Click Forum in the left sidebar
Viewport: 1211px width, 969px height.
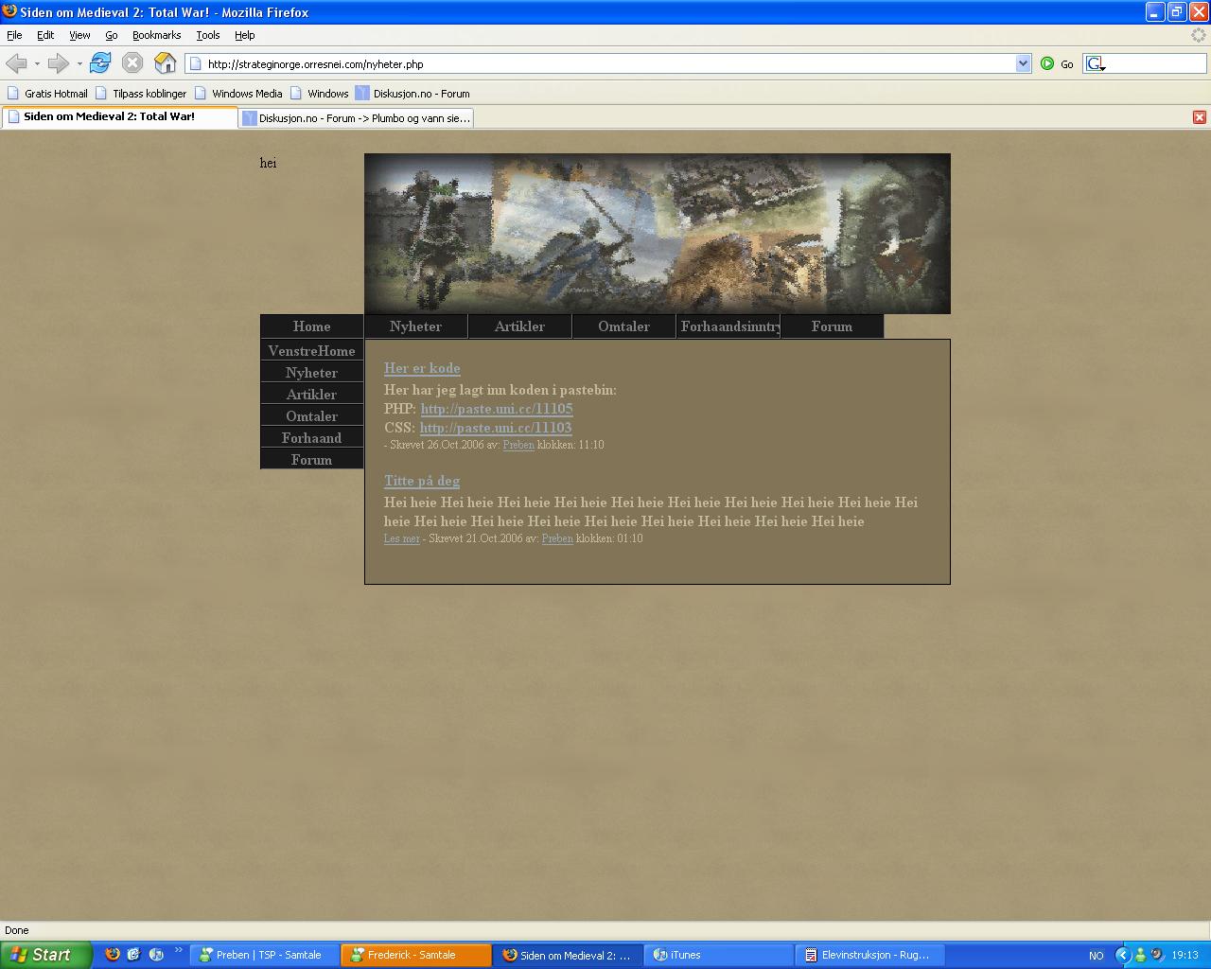click(x=311, y=460)
